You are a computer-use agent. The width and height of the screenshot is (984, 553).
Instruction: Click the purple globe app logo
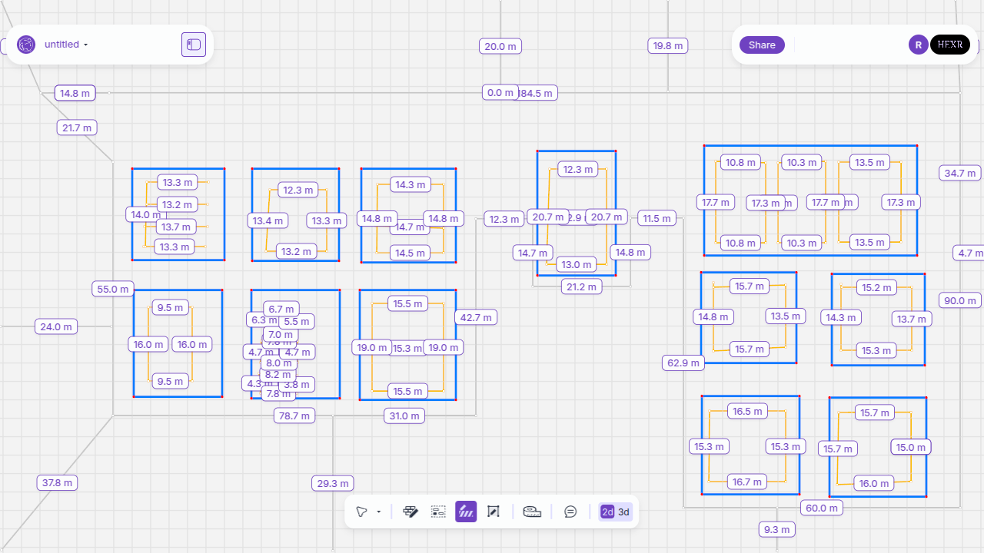coord(26,45)
